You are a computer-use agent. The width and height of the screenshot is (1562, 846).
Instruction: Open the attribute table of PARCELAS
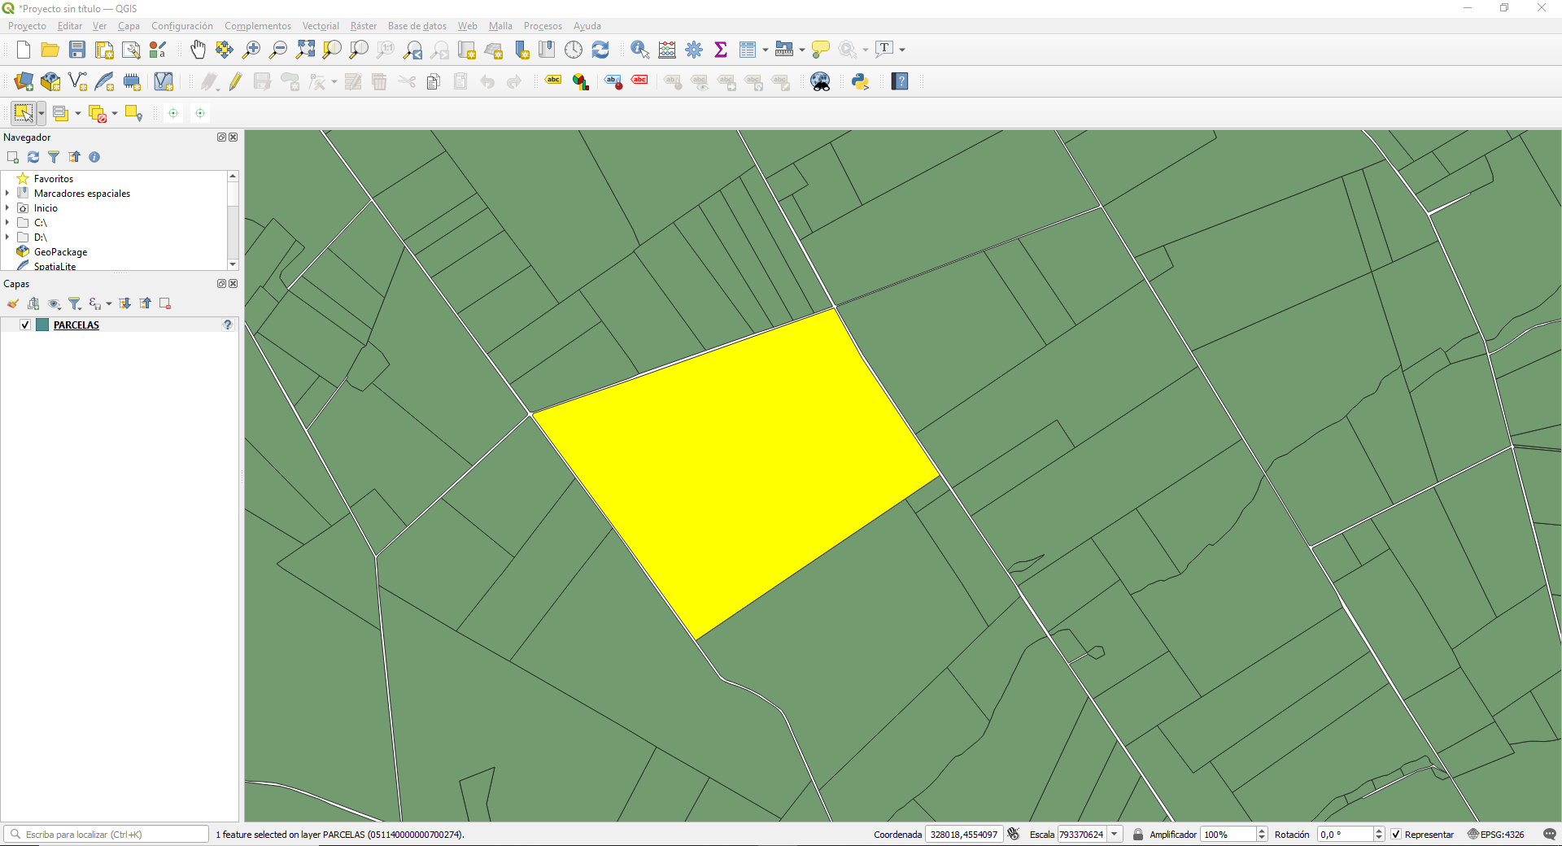(x=748, y=50)
